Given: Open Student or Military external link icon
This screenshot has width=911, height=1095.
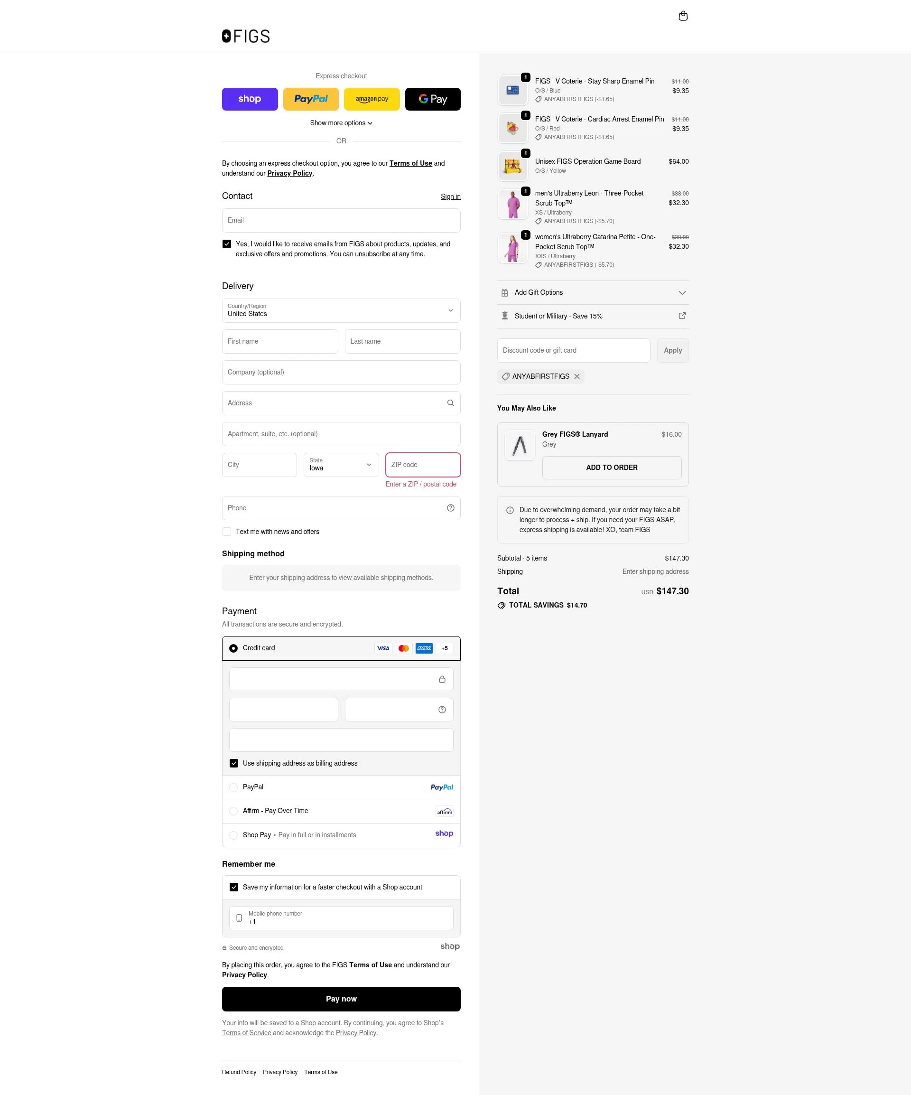Looking at the screenshot, I should click(x=682, y=316).
